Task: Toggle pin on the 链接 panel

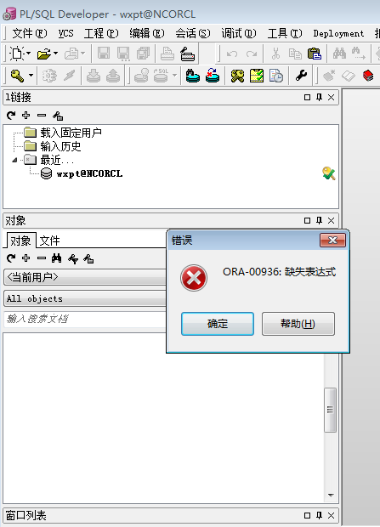Action: pos(319,97)
